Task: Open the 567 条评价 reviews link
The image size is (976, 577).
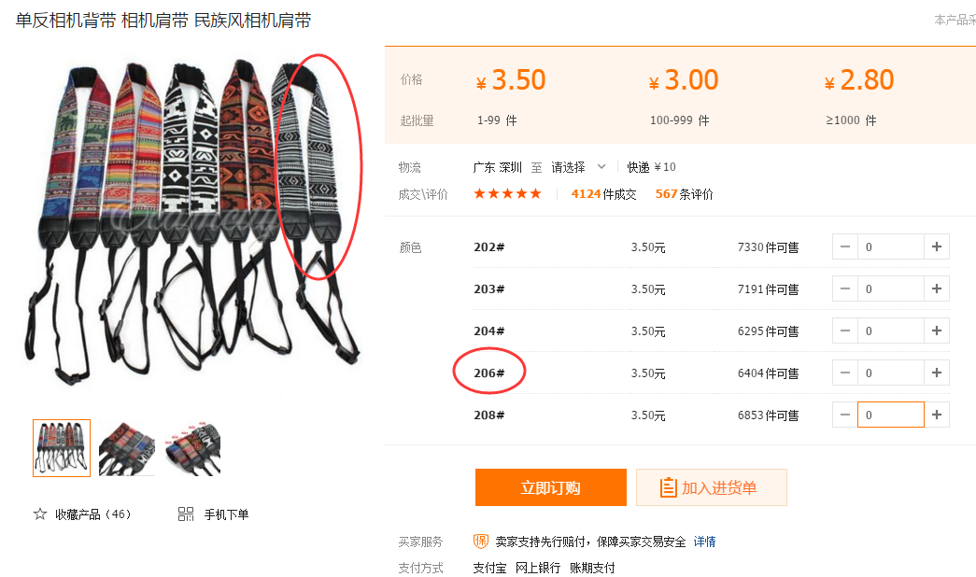Action: tap(684, 194)
